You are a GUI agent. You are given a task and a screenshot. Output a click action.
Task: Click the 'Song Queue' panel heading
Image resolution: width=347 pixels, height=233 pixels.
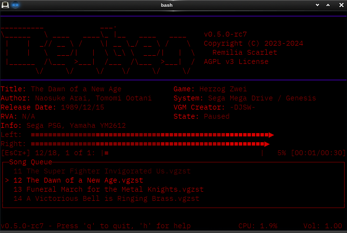pos(31,162)
